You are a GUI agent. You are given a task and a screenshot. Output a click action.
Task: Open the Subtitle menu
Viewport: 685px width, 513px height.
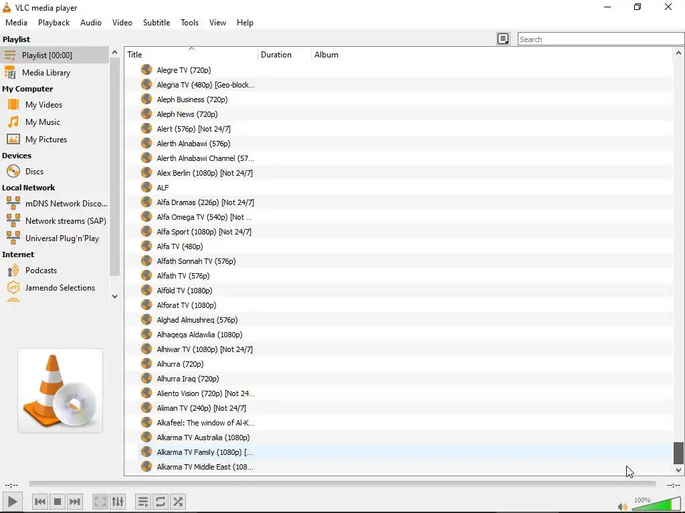point(157,23)
